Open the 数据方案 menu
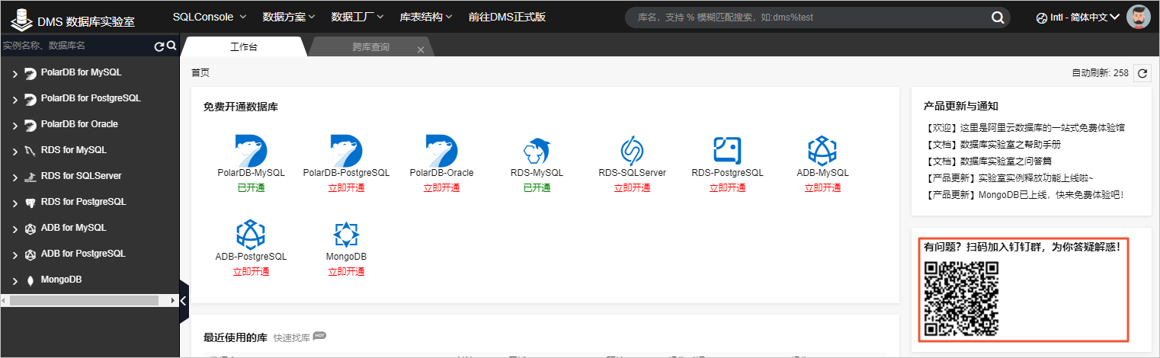This screenshot has height=358, width=1160. [x=290, y=17]
